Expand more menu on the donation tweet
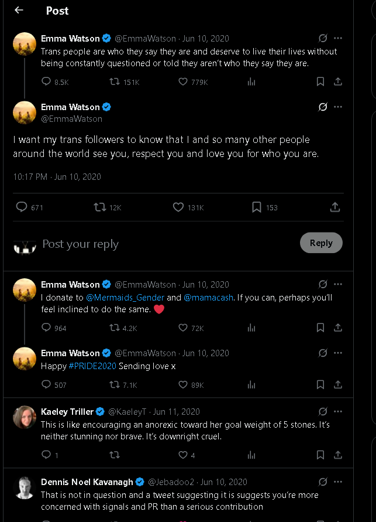 pyautogui.click(x=338, y=284)
